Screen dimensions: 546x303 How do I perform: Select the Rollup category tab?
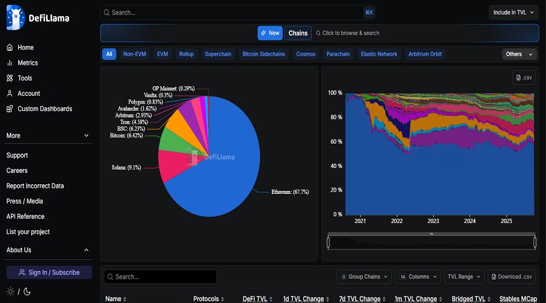click(186, 54)
